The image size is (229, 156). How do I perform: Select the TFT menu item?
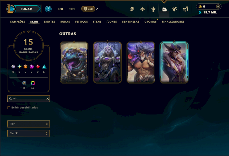(x=72, y=9)
